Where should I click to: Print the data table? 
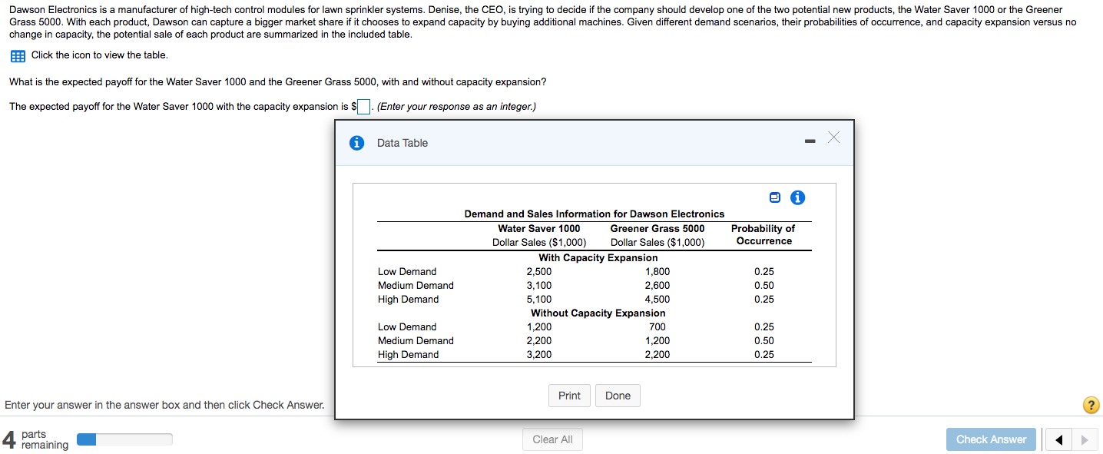point(569,396)
